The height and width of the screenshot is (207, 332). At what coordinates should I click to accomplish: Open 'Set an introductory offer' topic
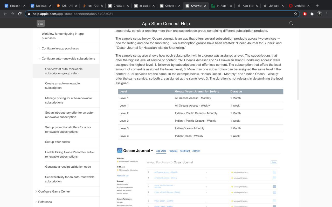(x=70, y=115)
